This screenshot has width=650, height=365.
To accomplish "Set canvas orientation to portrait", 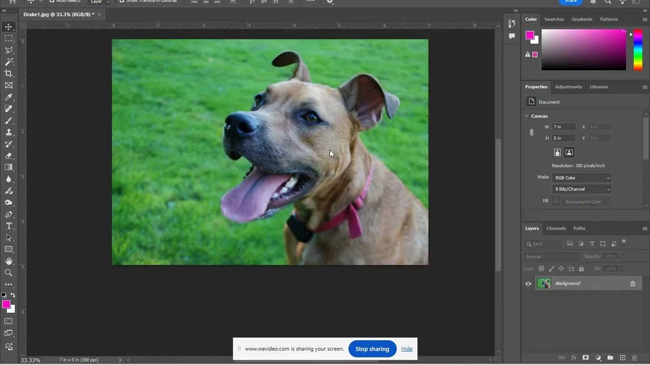I will [x=557, y=152].
